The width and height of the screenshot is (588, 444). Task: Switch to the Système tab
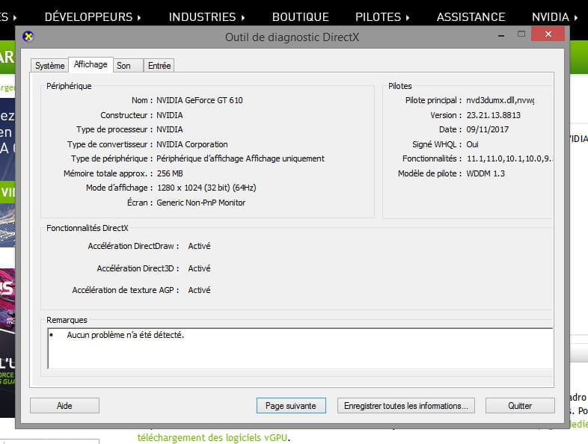tap(49, 66)
